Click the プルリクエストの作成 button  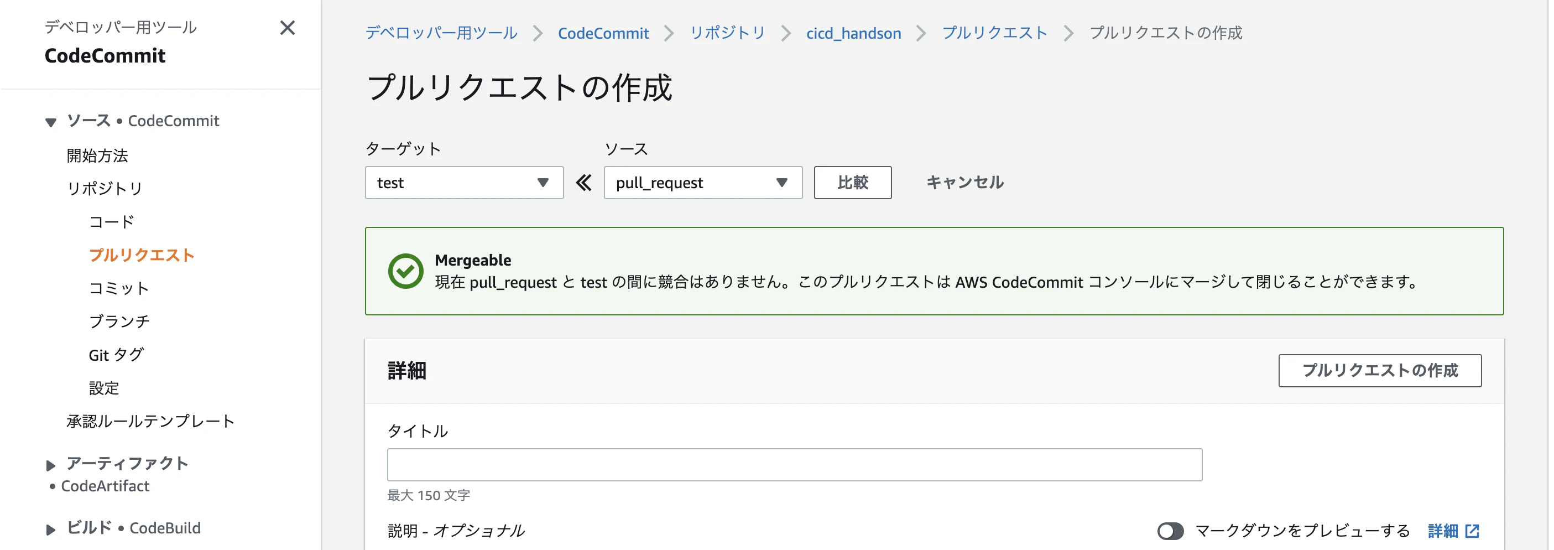pos(1379,371)
